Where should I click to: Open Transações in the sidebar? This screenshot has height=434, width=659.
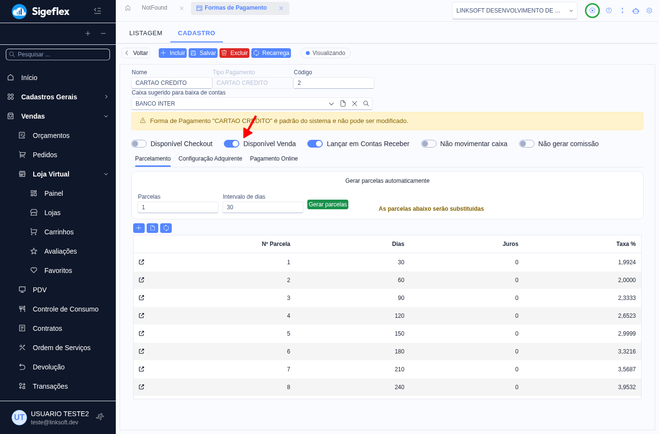point(58,386)
